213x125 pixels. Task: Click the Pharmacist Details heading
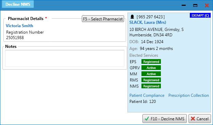(x=26, y=19)
